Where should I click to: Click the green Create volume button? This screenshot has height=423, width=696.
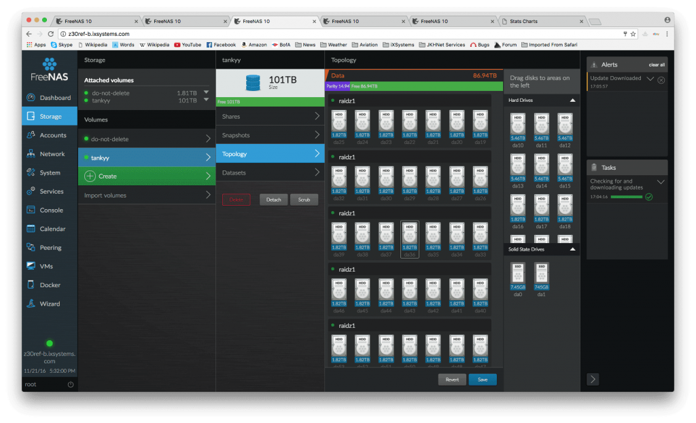147,176
